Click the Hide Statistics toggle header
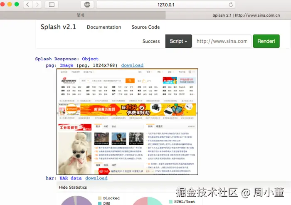The width and height of the screenshot is (291, 205). pyautogui.click(x=73, y=188)
